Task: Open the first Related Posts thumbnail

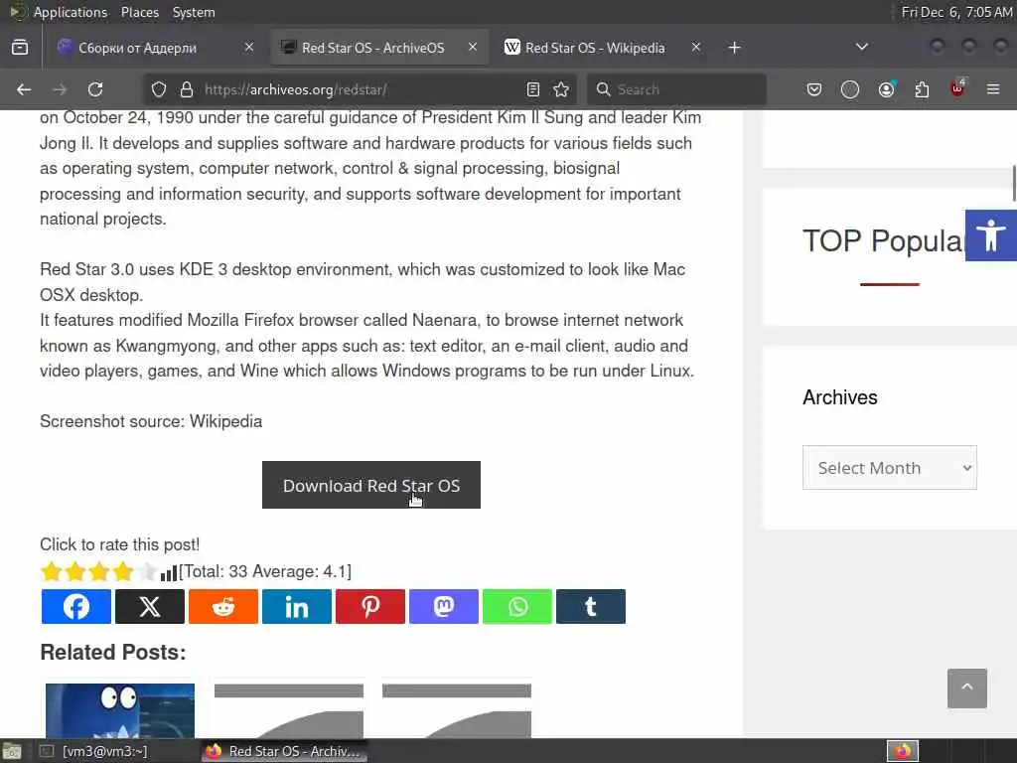Action: (120, 710)
